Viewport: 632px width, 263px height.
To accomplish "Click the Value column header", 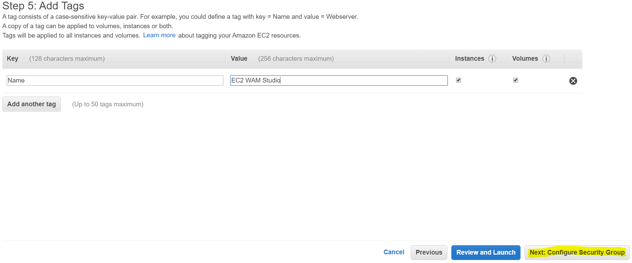I will pyautogui.click(x=239, y=59).
